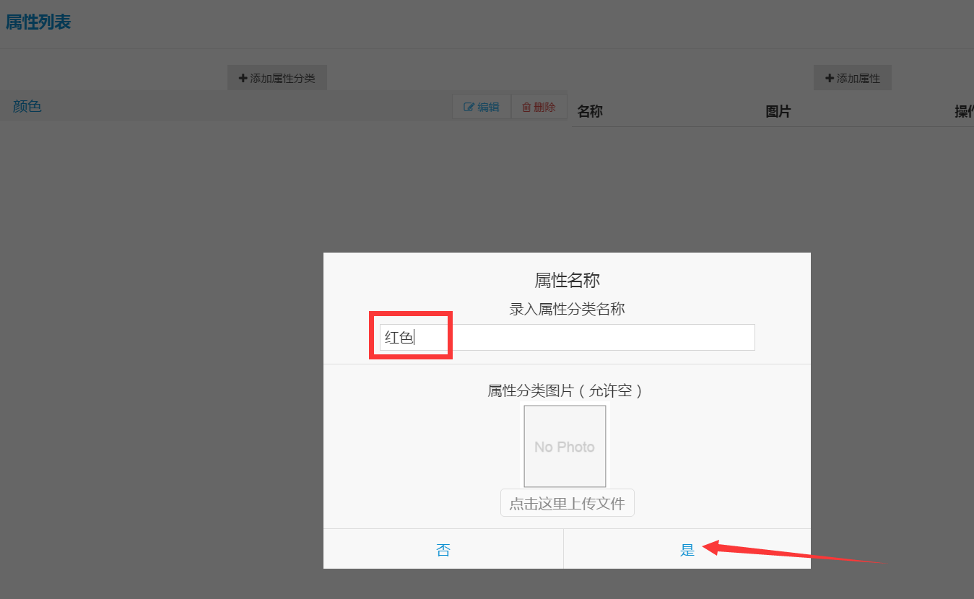Click the 添加属性分类 button
974x599 pixels.
[277, 78]
